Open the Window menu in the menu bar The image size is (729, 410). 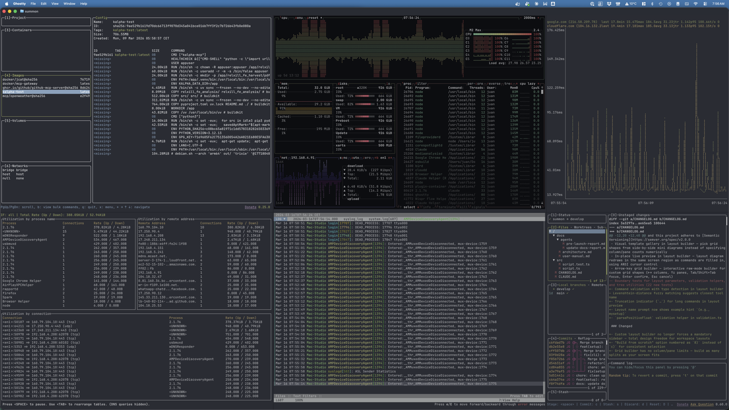click(x=69, y=3)
